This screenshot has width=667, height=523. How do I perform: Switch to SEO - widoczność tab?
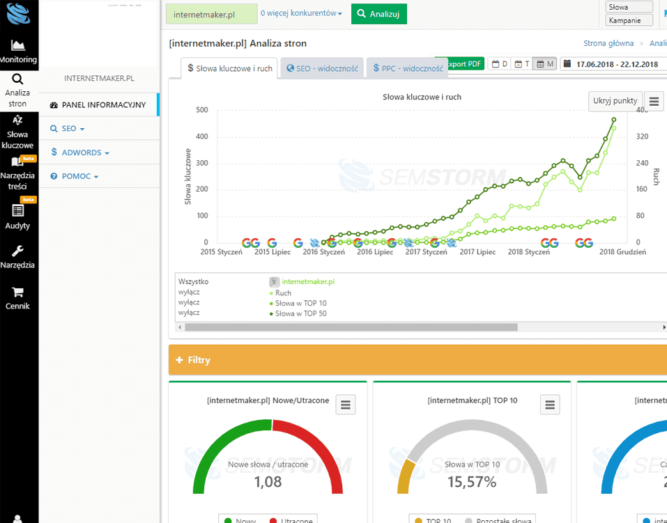322,68
